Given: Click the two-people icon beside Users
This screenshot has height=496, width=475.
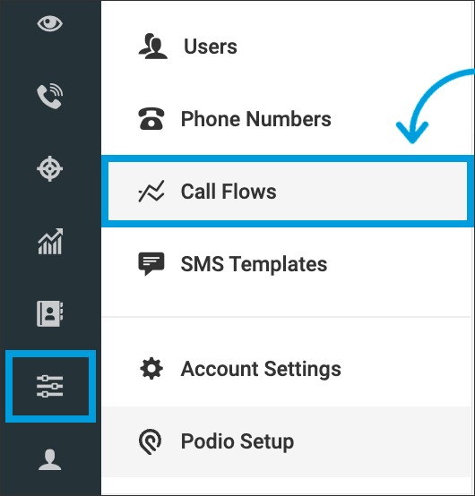Looking at the screenshot, I should click(153, 47).
